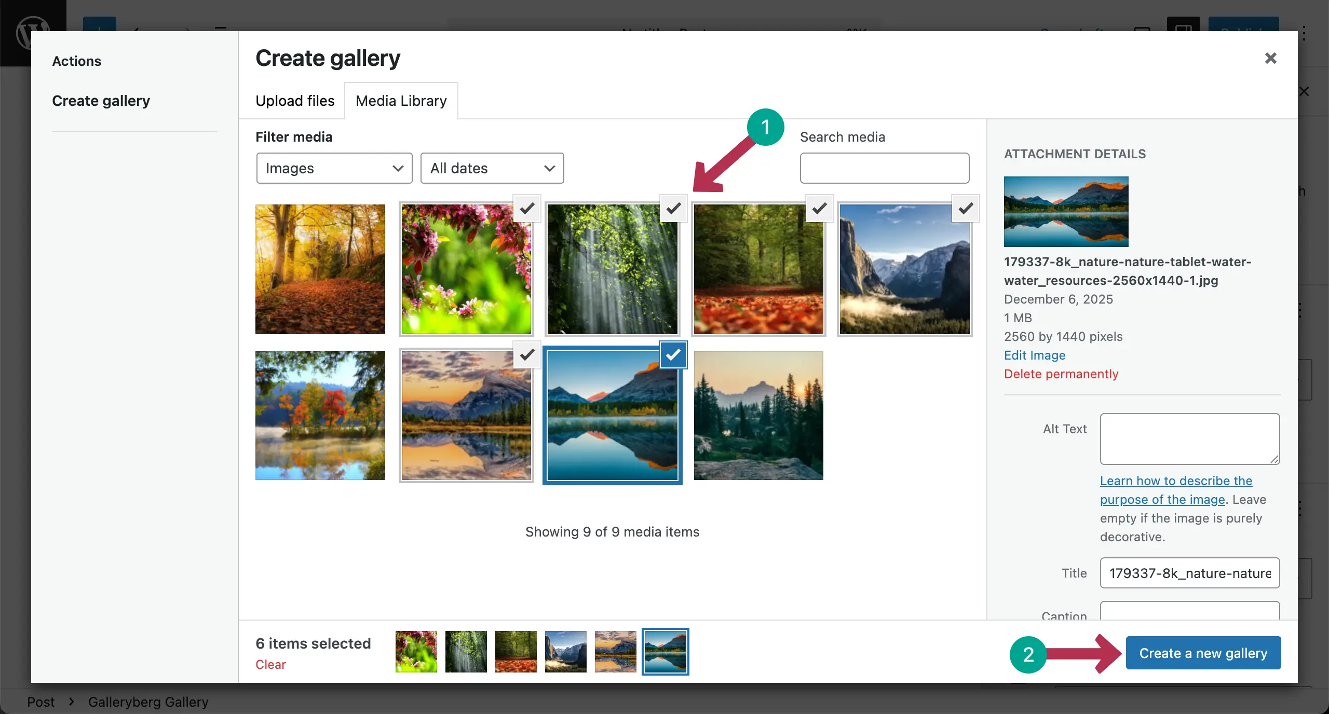Open the Images media type filter dropdown
Screen dimensions: 1329x714
[x=334, y=168]
